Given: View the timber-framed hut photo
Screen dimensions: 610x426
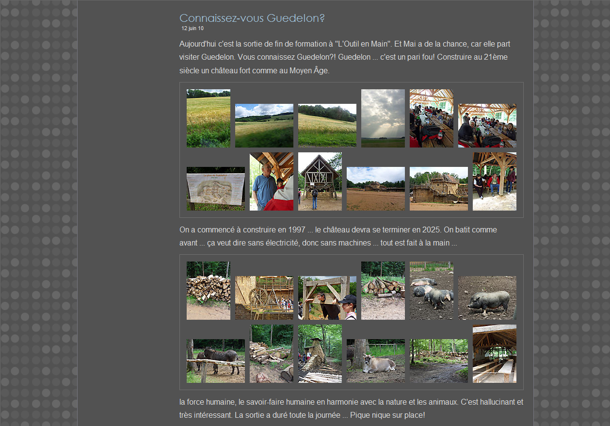Looking at the screenshot, I should coord(320,181).
